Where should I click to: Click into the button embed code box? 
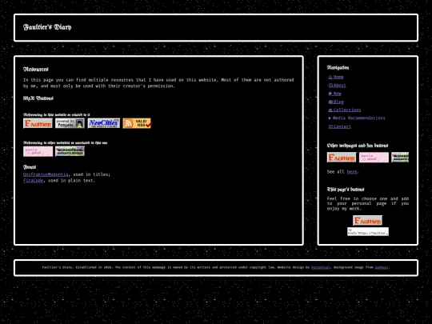(368, 231)
